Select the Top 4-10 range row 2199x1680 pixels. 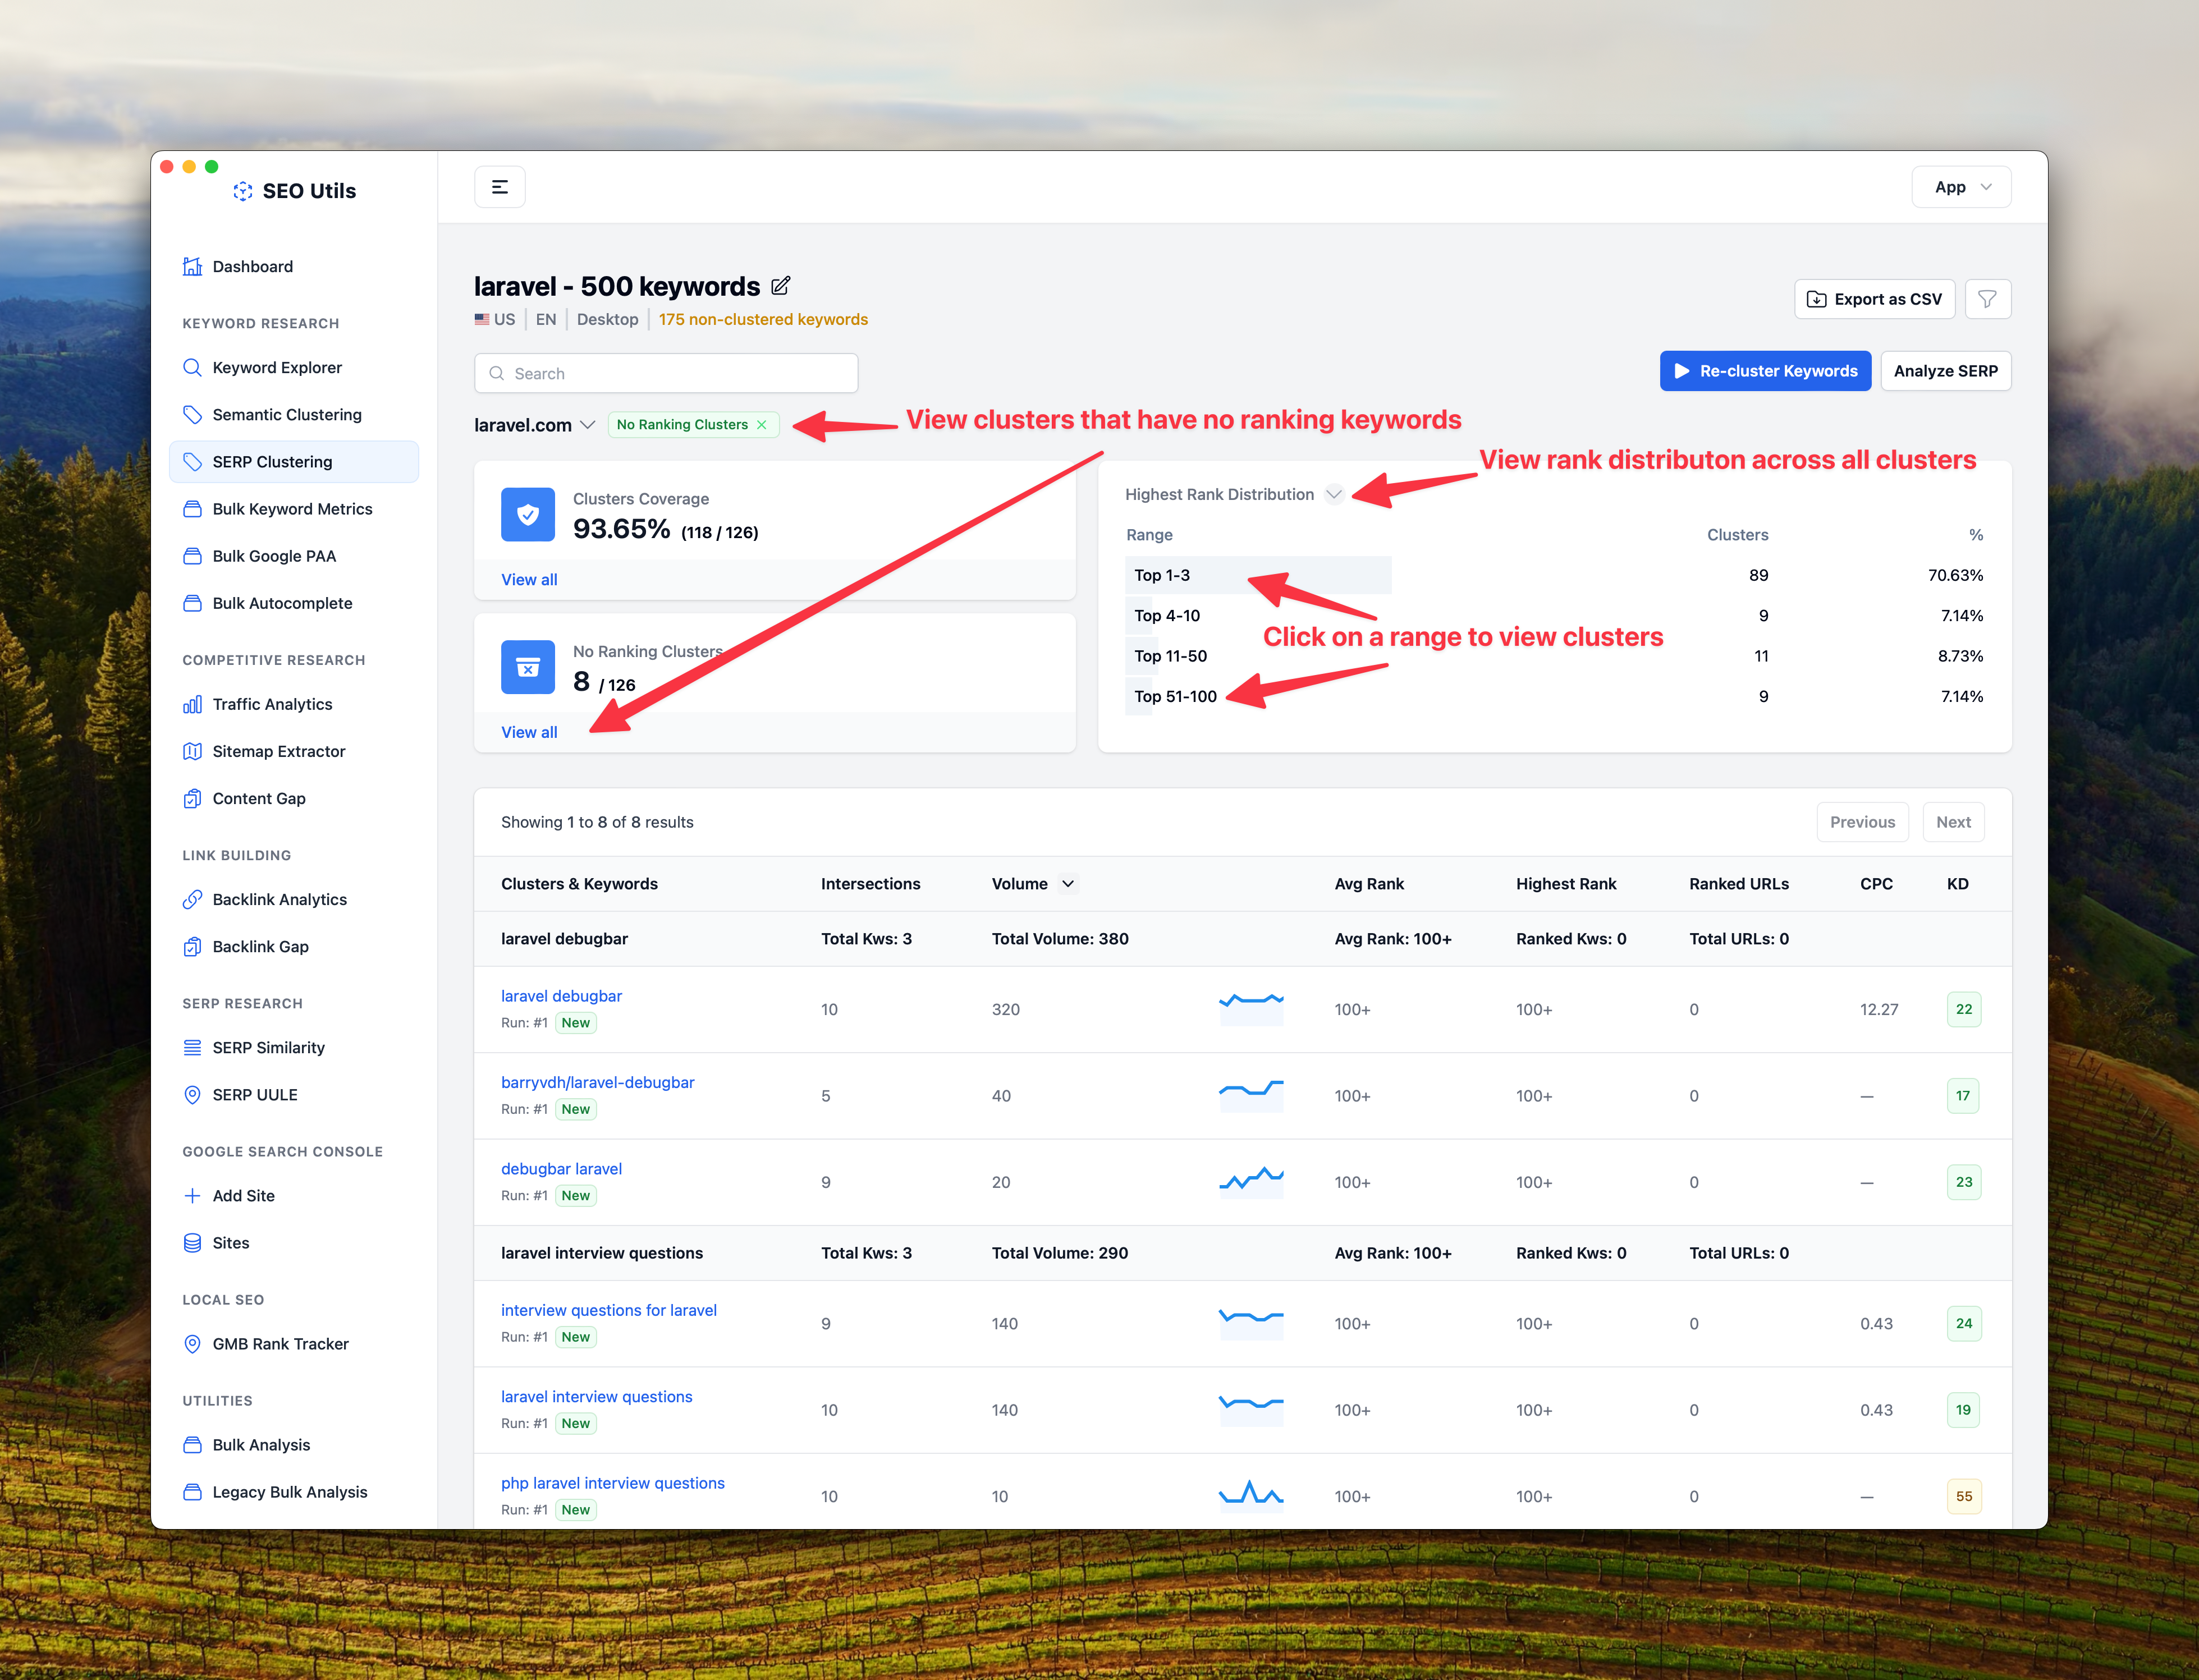[x=1167, y=616]
